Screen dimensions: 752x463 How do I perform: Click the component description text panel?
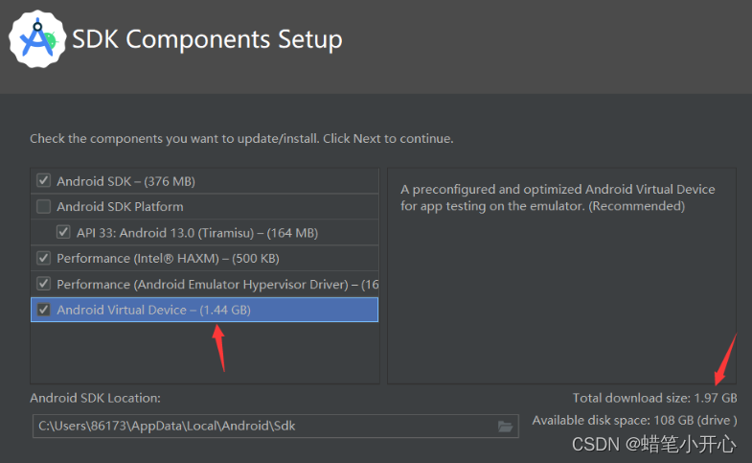(561, 276)
